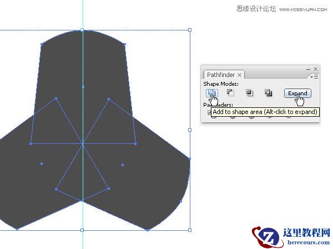The width and height of the screenshot is (333, 249).
Task: Click the Expand button in Pathfinder
Action: point(297,93)
